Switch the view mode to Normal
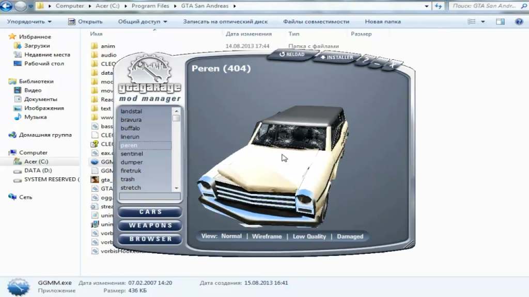This screenshot has width=529, height=297. (x=231, y=236)
